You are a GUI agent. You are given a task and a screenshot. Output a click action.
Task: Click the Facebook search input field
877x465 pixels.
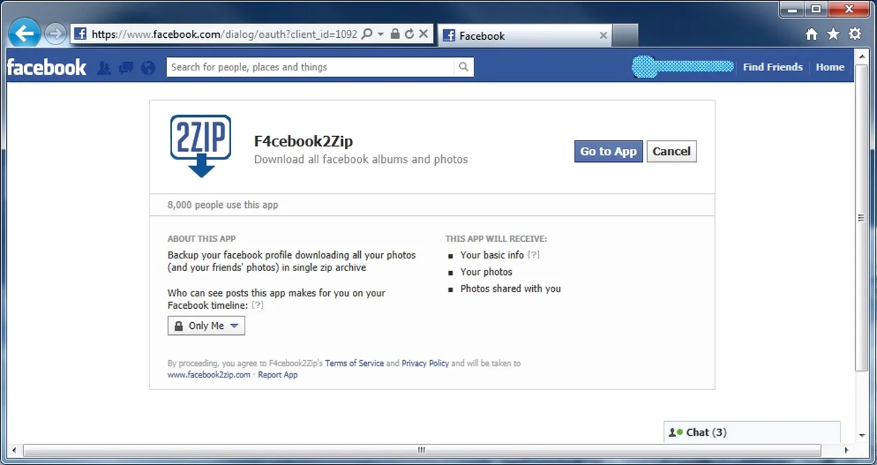tap(310, 67)
